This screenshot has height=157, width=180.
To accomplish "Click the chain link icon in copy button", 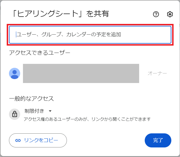I will point(18,140).
